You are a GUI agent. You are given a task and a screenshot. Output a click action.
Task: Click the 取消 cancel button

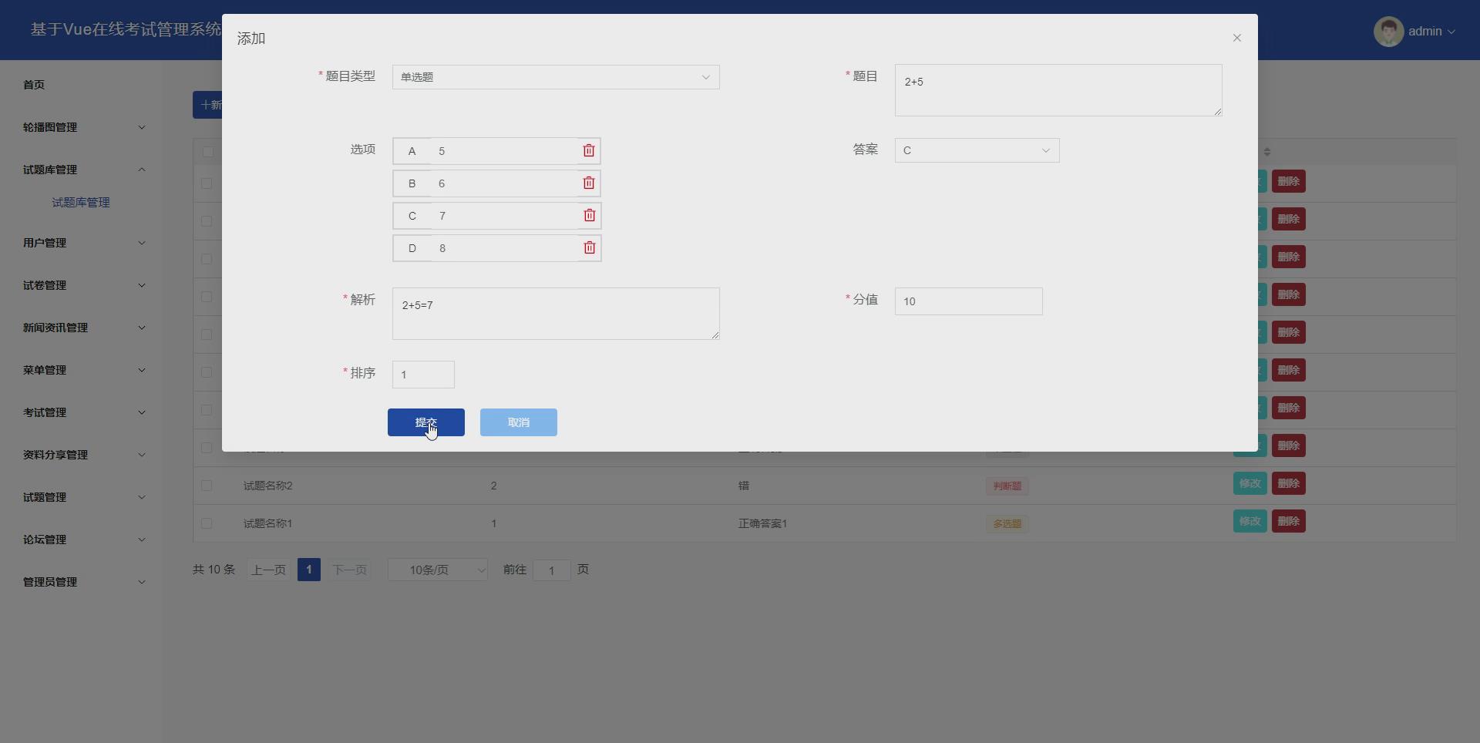pyautogui.click(x=517, y=422)
